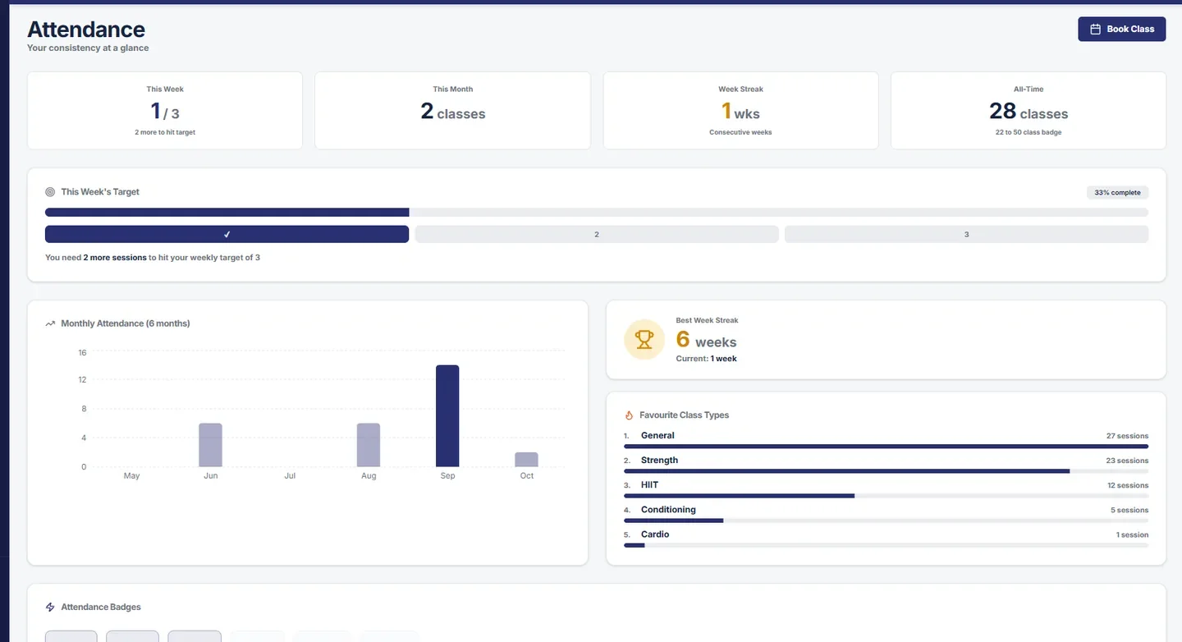The width and height of the screenshot is (1182, 642).
Task: Open the Week Streak stat card
Action: click(740, 110)
